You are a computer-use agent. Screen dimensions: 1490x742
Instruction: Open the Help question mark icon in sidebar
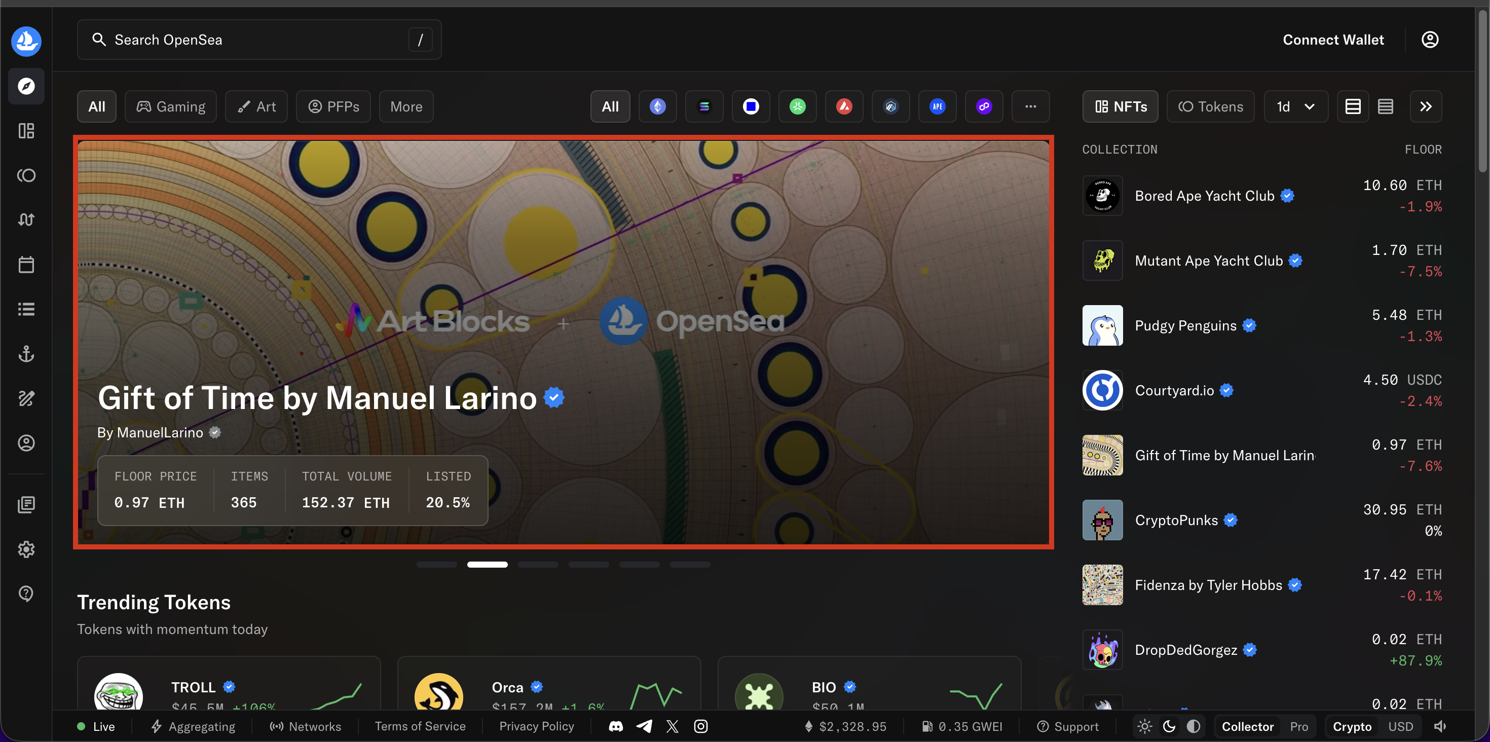pos(26,593)
